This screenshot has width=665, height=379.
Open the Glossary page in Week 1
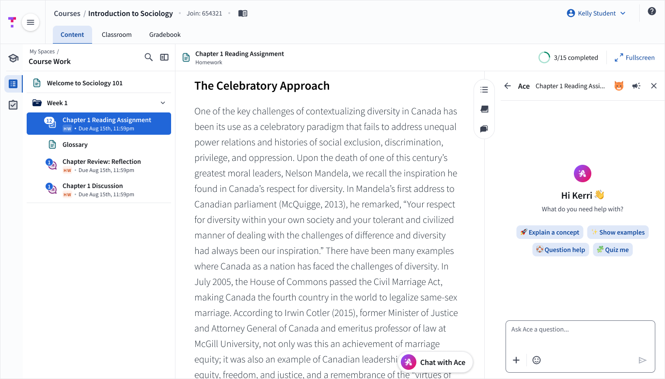pyautogui.click(x=75, y=144)
